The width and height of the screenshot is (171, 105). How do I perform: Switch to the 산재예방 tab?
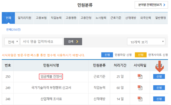tap(131, 18)
